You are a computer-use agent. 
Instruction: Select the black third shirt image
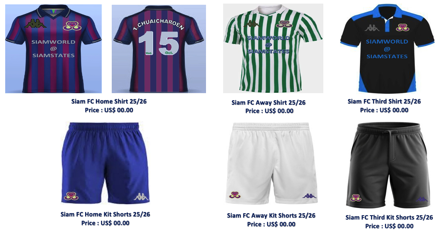[387, 49]
